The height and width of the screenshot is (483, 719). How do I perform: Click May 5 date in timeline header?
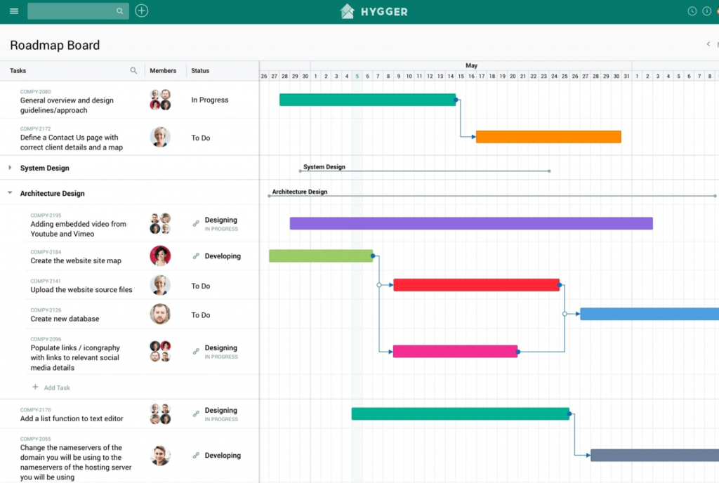point(357,76)
